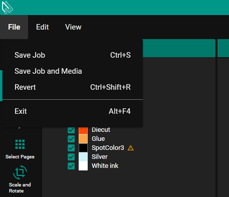Click the SpotColor3 warning triangle icon
Image resolution: width=229 pixels, height=197 pixels.
pos(131,148)
